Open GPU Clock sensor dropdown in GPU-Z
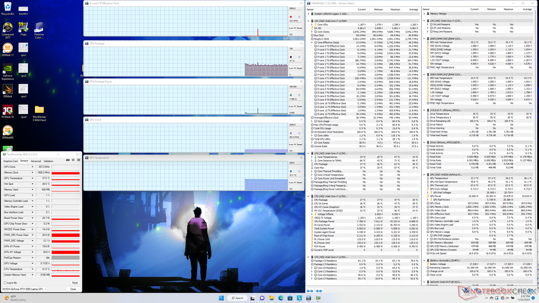The image size is (539, 303). coord(32,167)
